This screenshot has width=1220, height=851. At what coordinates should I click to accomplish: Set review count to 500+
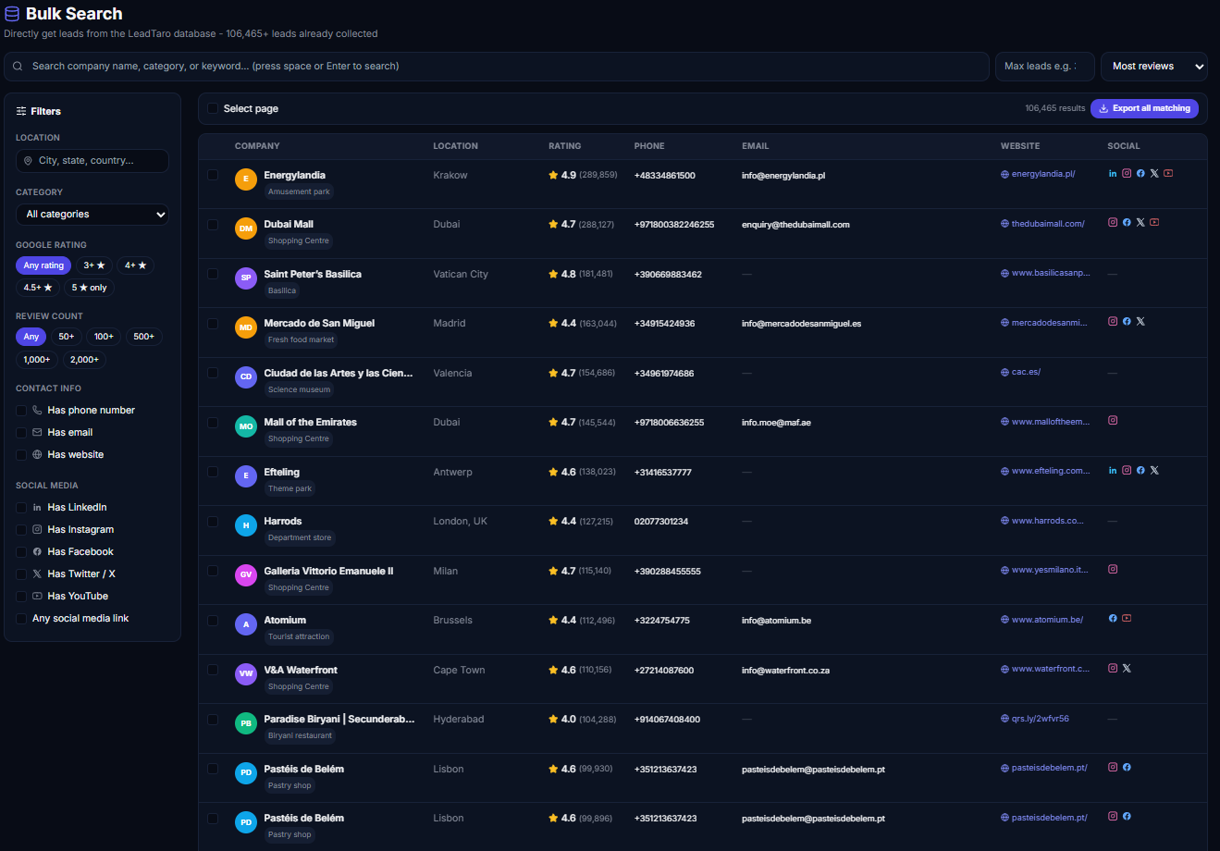click(x=144, y=337)
